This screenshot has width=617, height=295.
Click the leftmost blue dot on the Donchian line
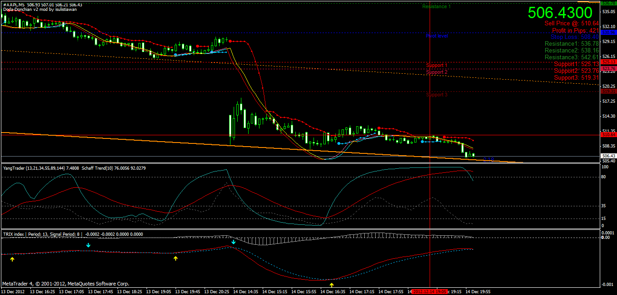[x=176, y=54]
